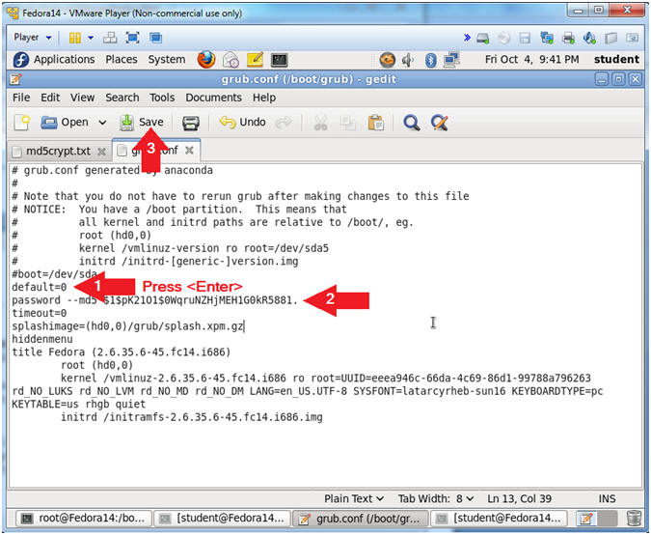This screenshot has width=651, height=535.
Task: Expand the power options dropdown arrow
Action: [91, 38]
